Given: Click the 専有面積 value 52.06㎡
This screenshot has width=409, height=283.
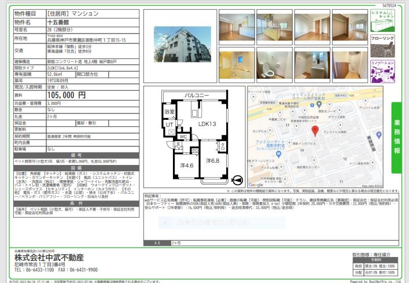Looking at the screenshot, I should coord(54,74).
